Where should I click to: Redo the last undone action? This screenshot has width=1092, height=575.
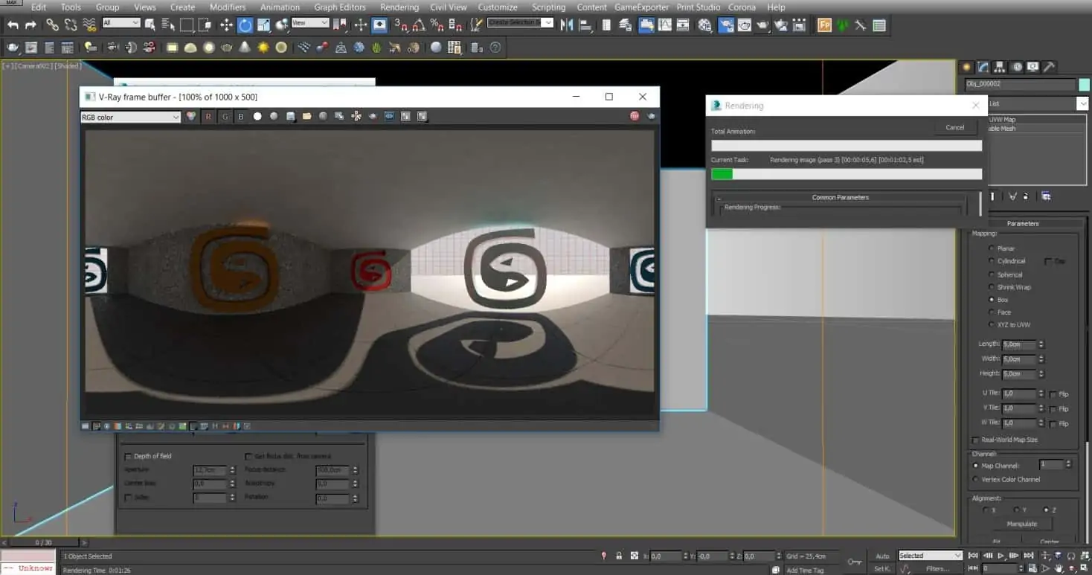[30, 25]
